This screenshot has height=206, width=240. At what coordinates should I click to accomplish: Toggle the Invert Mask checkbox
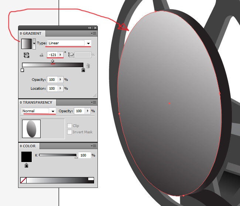[x=69, y=132]
